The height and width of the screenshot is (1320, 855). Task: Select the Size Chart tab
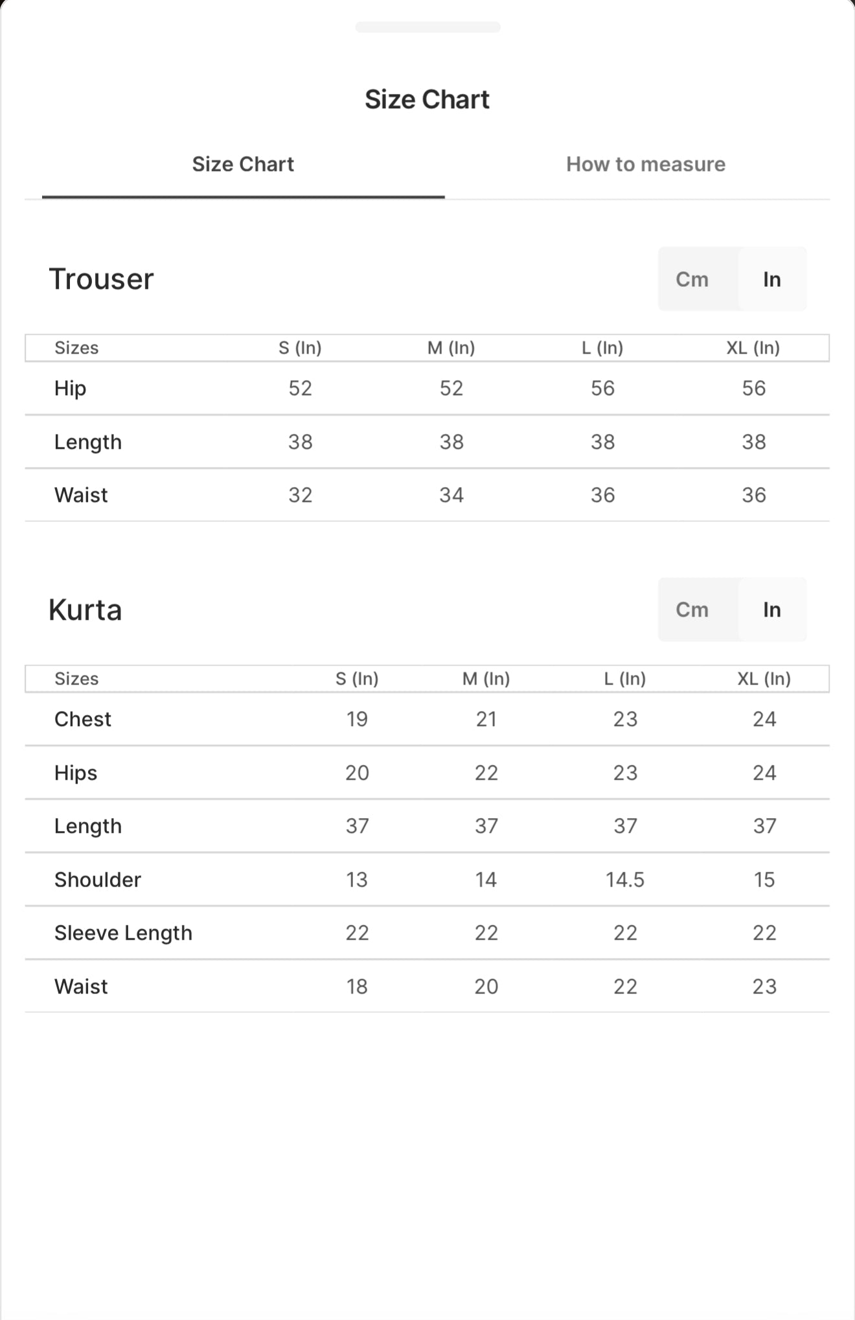[243, 165]
